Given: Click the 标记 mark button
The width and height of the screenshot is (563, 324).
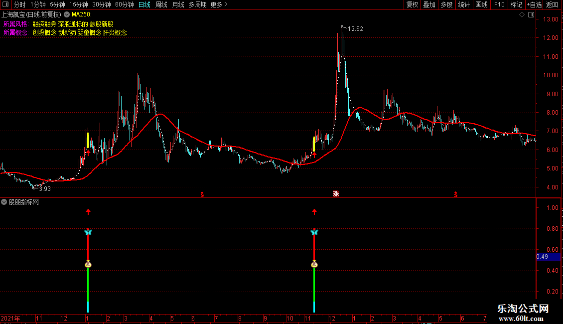Looking at the screenshot, I should point(516,4).
